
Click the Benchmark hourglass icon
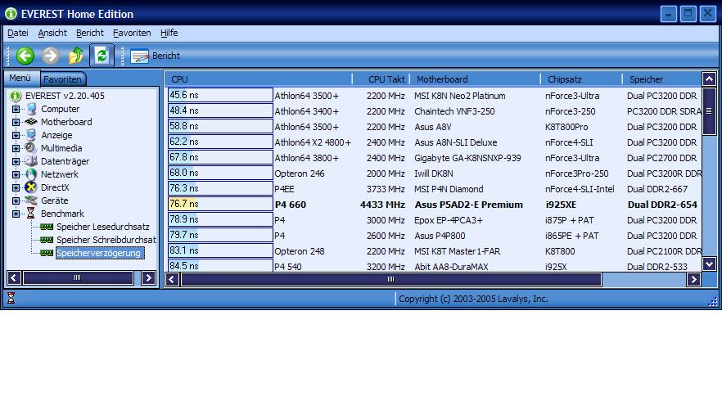[31, 214]
